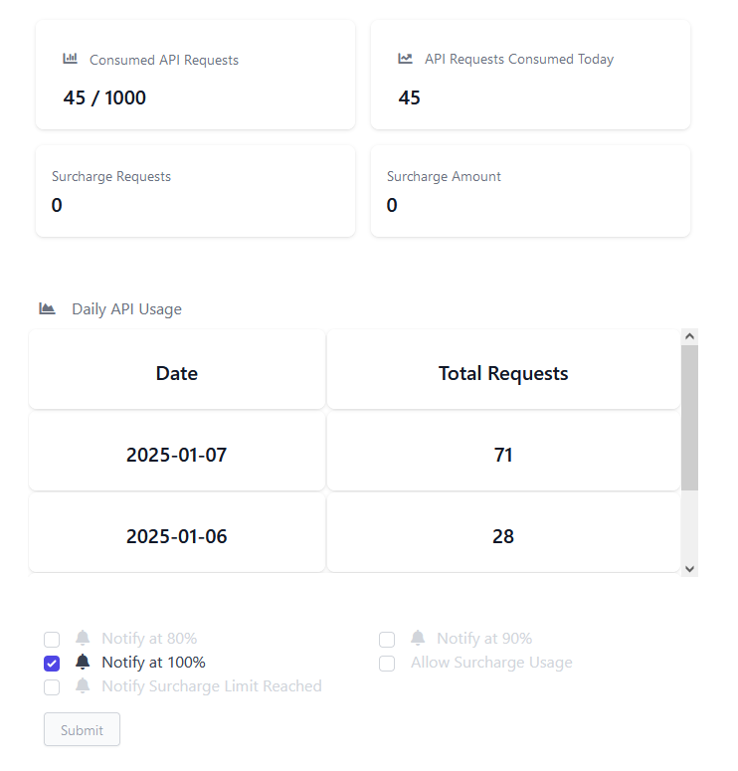The image size is (738, 771).
Task: Click the Total Requests column header
Action: (503, 369)
